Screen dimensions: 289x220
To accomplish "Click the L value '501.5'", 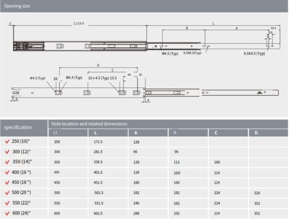I will point(99,193).
